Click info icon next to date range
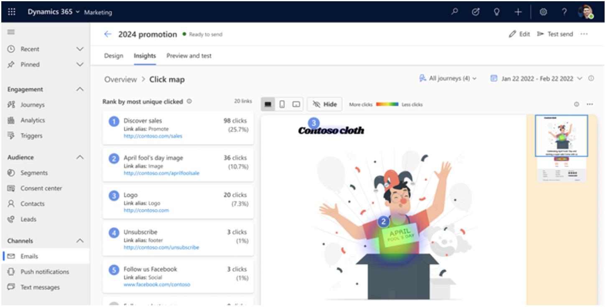Image resolution: width=606 pixels, height=307 pixels. point(591,78)
